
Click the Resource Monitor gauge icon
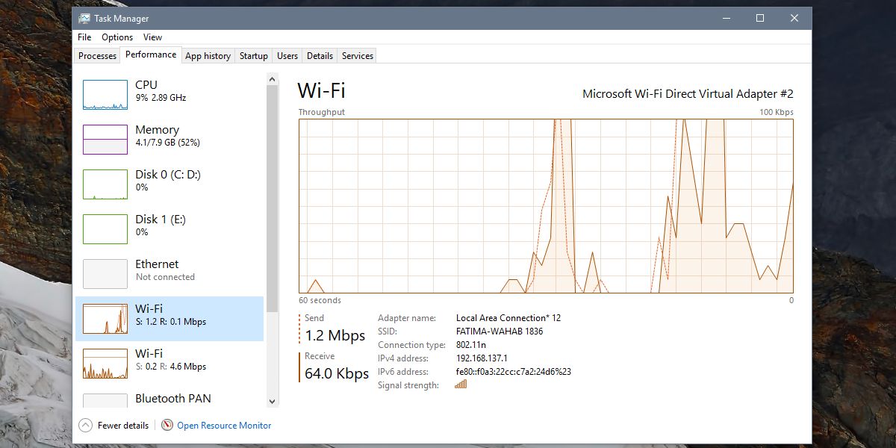[x=167, y=425]
